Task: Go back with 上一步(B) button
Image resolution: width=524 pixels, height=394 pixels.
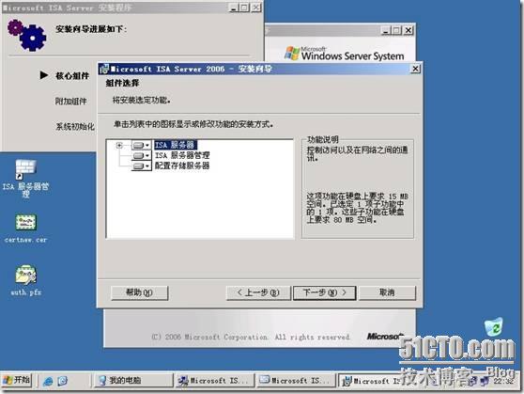Action: 258,292
